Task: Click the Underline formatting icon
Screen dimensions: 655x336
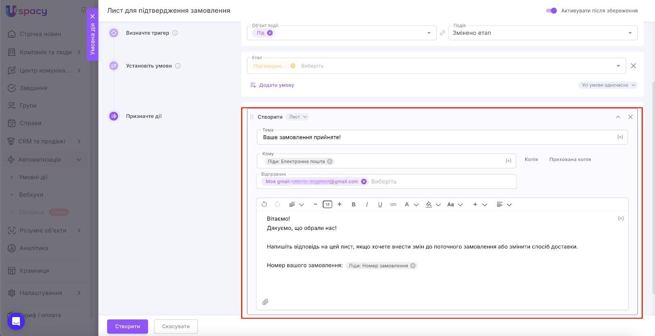Action: 380,204
